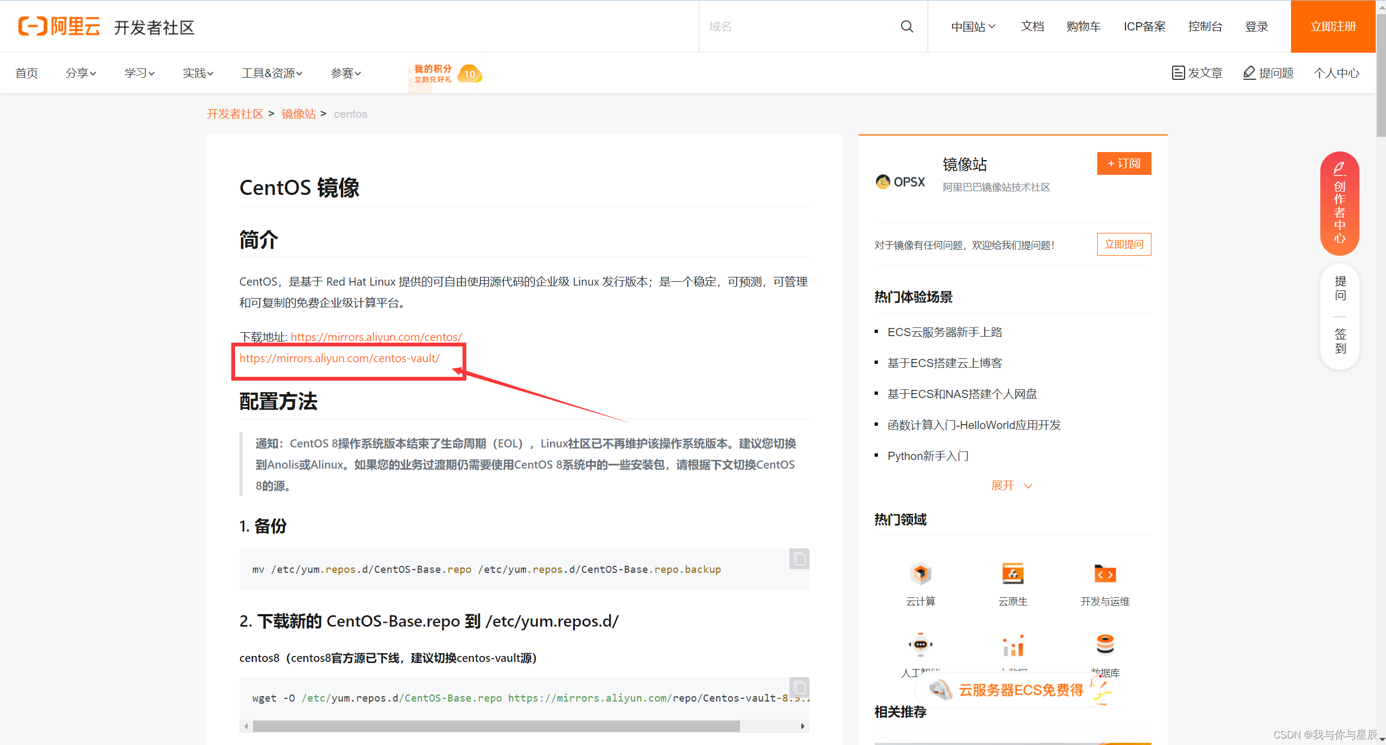
Task: Copy the mv backup command code
Action: (x=799, y=559)
